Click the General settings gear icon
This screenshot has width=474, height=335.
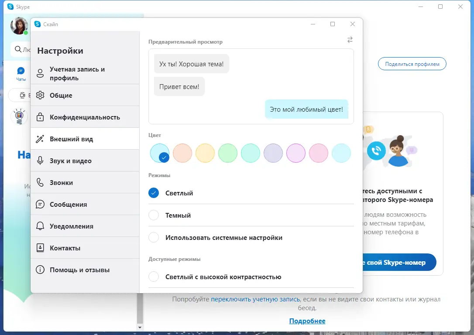[x=40, y=95]
